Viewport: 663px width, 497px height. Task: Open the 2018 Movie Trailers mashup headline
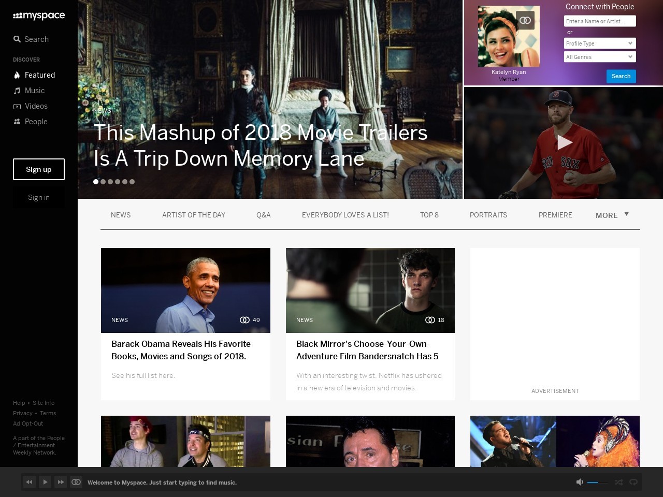pos(261,145)
